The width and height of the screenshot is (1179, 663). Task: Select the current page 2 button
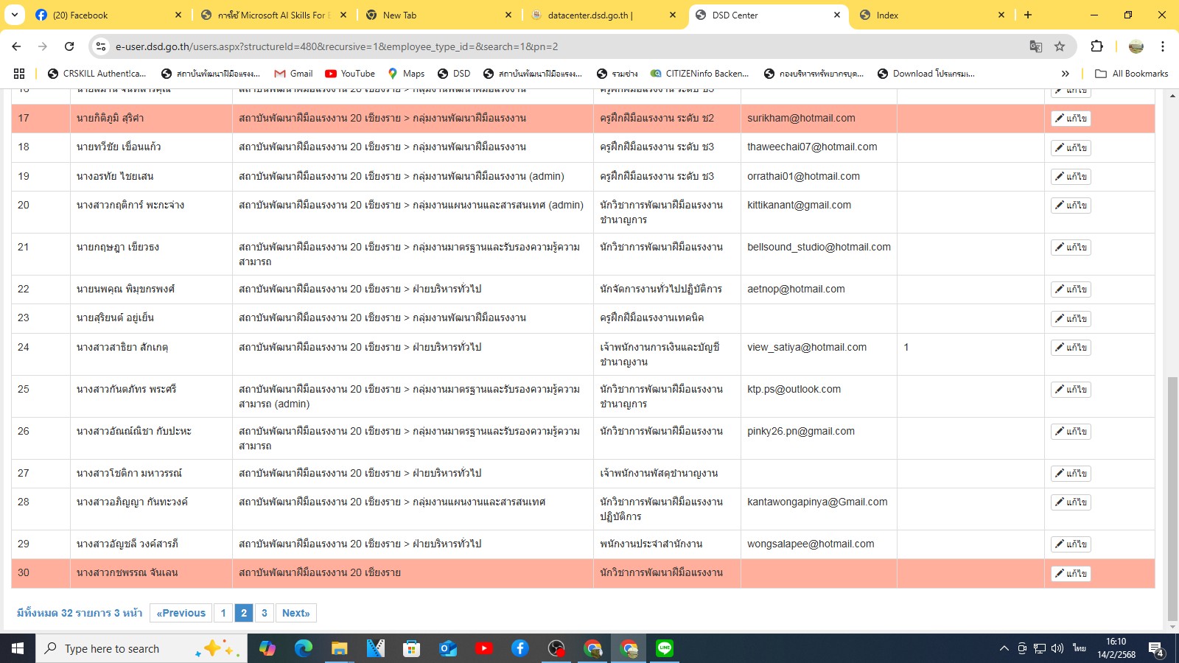[x=244, y=613]
